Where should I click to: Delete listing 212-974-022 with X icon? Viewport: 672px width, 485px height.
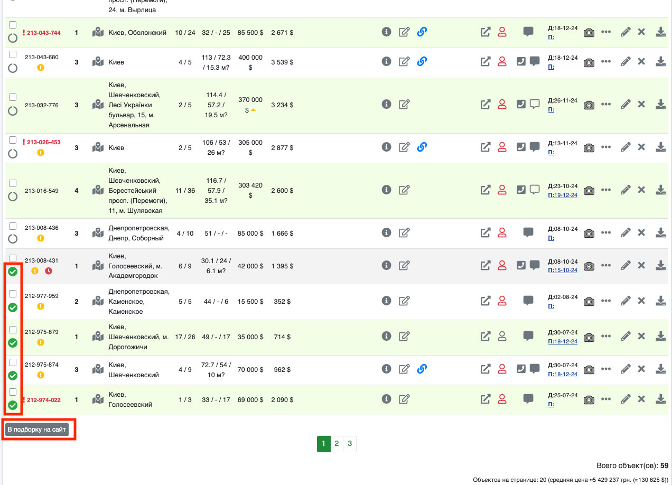(x=641, y=399)
